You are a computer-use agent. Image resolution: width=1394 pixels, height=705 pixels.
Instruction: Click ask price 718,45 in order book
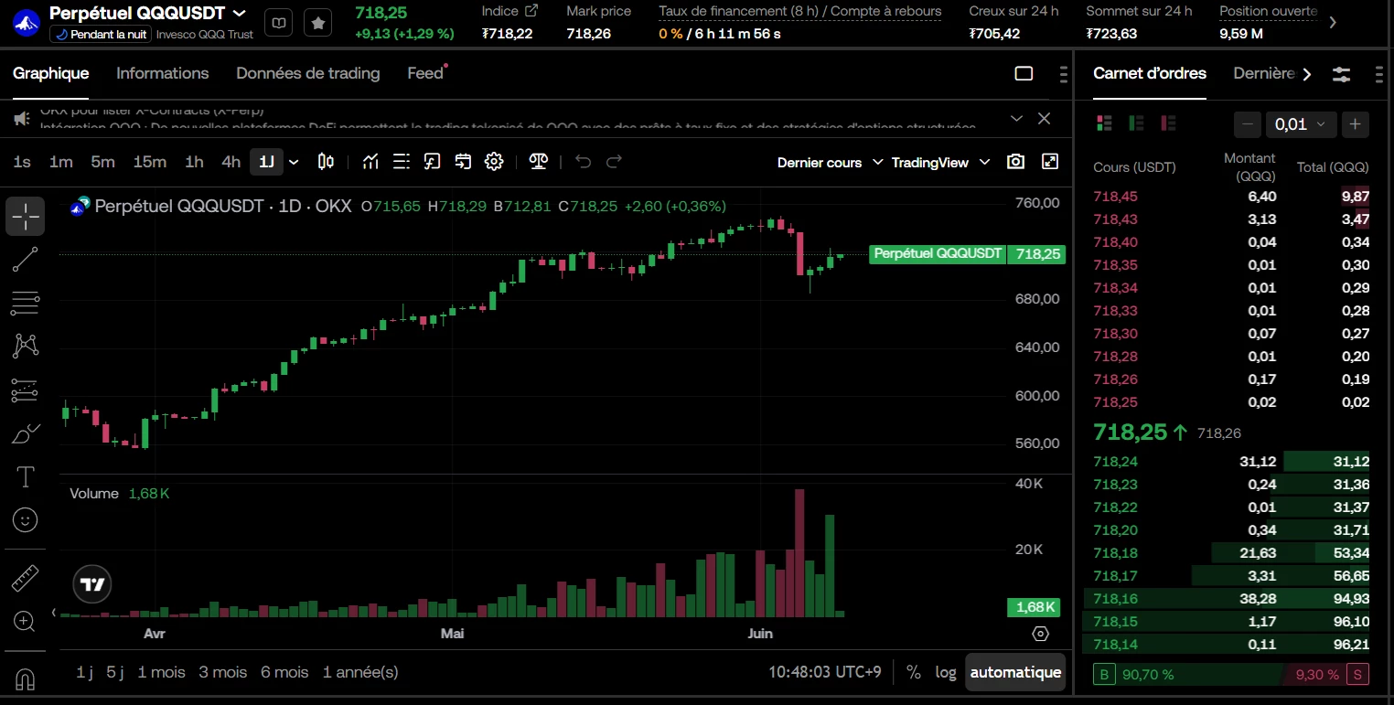point(1116,197)
